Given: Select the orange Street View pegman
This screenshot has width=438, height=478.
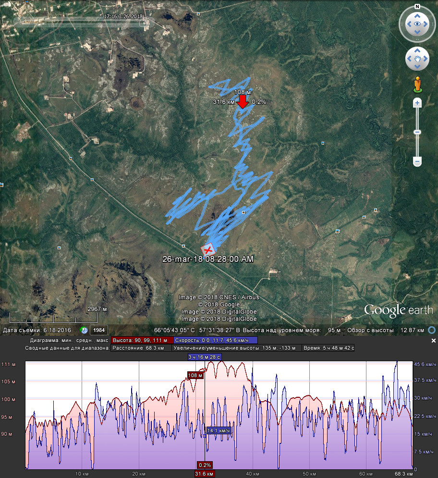Looking at the screenshot, I should tap(417, 84).
